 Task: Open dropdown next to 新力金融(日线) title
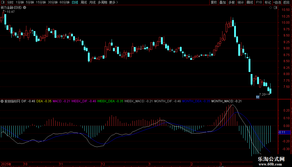[x=25, y=8]
